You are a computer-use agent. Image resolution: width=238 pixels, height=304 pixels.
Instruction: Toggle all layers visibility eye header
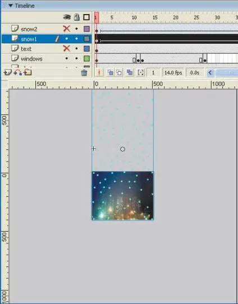click(x=67, y=17)
